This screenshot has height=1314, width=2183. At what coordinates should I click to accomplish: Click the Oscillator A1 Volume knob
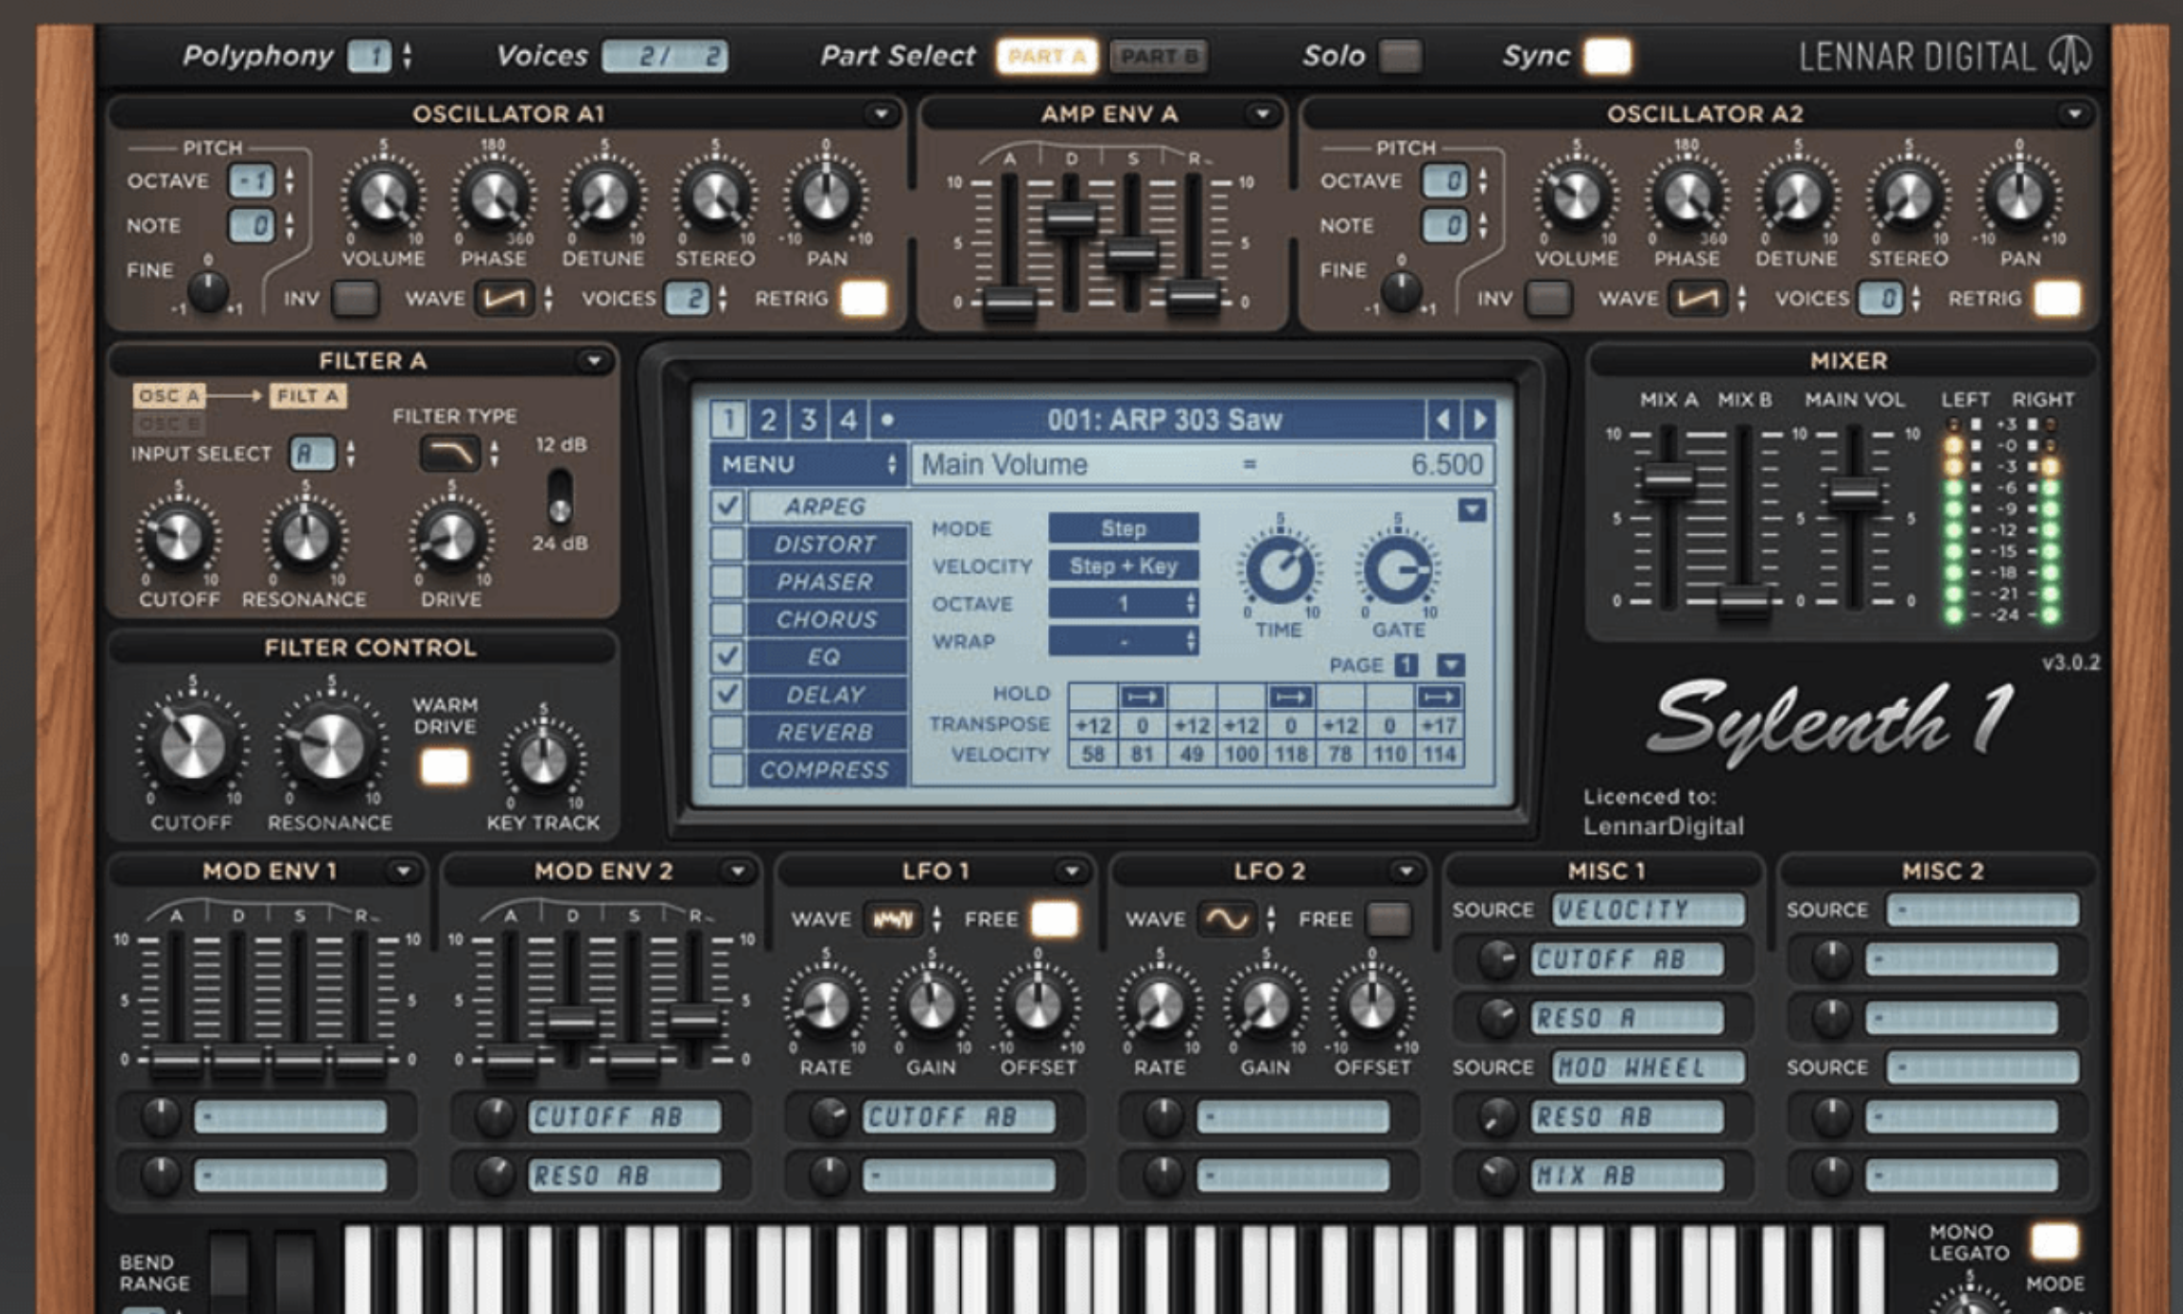(x=383, y=197)
